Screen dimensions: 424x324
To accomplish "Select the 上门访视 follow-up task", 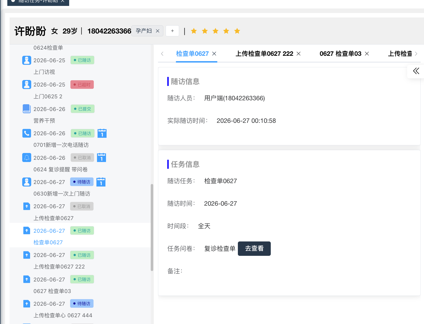I will pyautogui.click(x=44, y=72).
